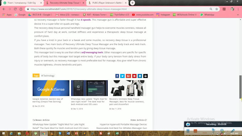The image size is (242, 136).
Task: Open 'Google Adsense; easiest way of earning' article
Action: (48, 100)
